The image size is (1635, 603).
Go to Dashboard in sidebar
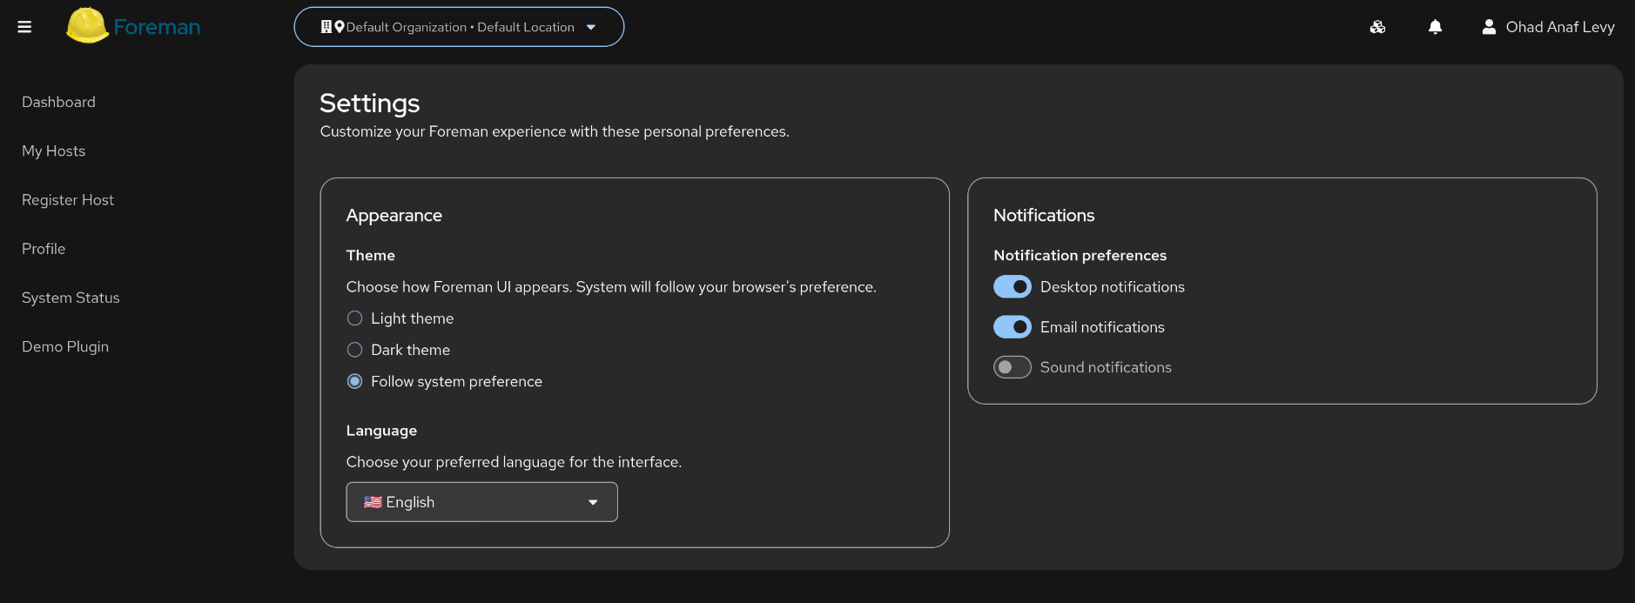click(x=58, y=102)
